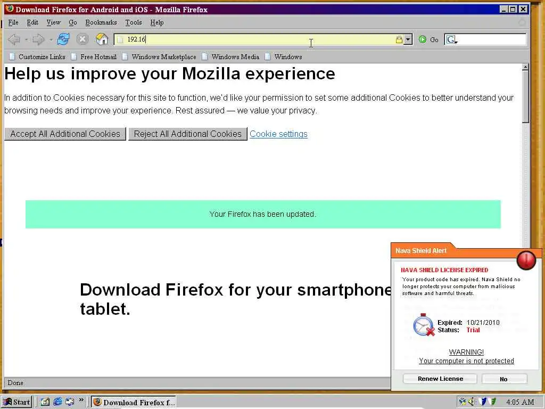
Task: Click the expired clock icon in alert
Action: pos(423,325)
